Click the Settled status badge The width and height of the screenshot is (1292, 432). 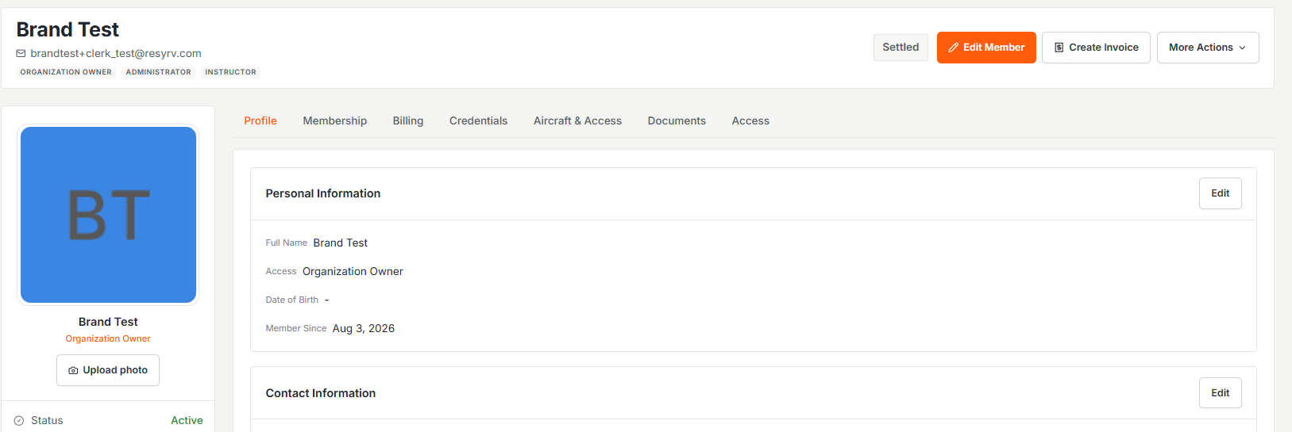901,48
